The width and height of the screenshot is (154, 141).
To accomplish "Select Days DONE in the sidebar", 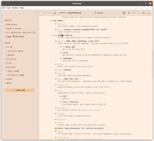I will [13, 71].
